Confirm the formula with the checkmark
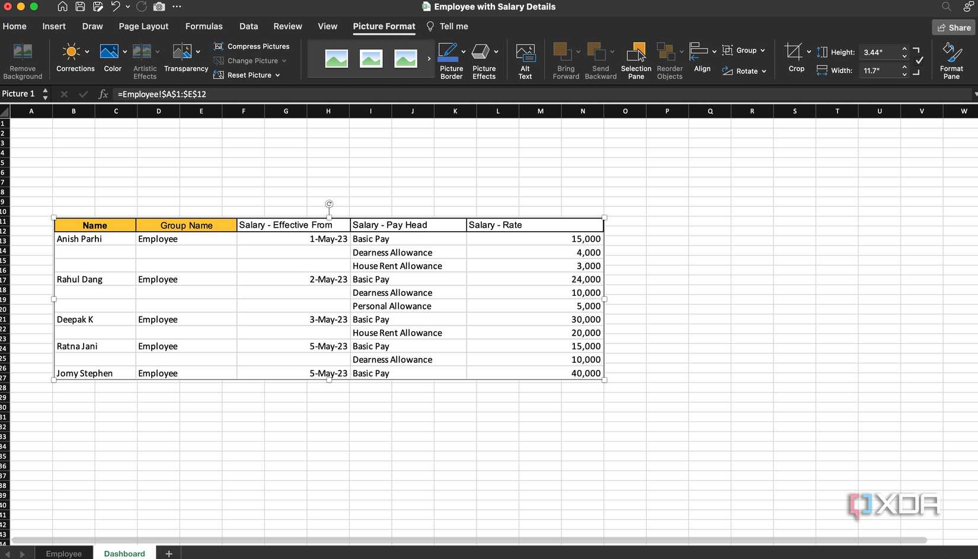978x559 pixels. coord(83,94)
